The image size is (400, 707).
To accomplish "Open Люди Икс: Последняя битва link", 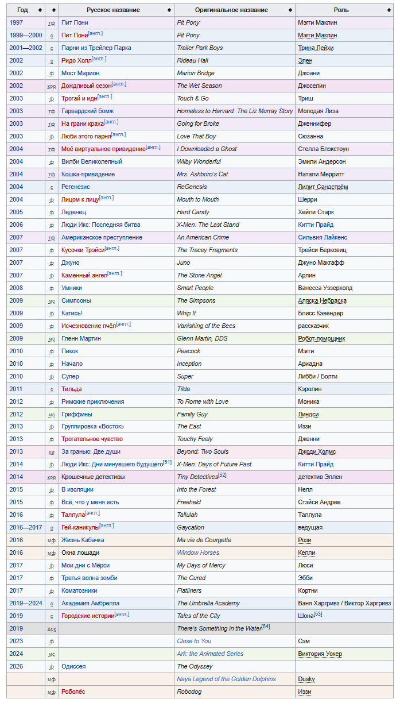I will click(x=100, y=225).
